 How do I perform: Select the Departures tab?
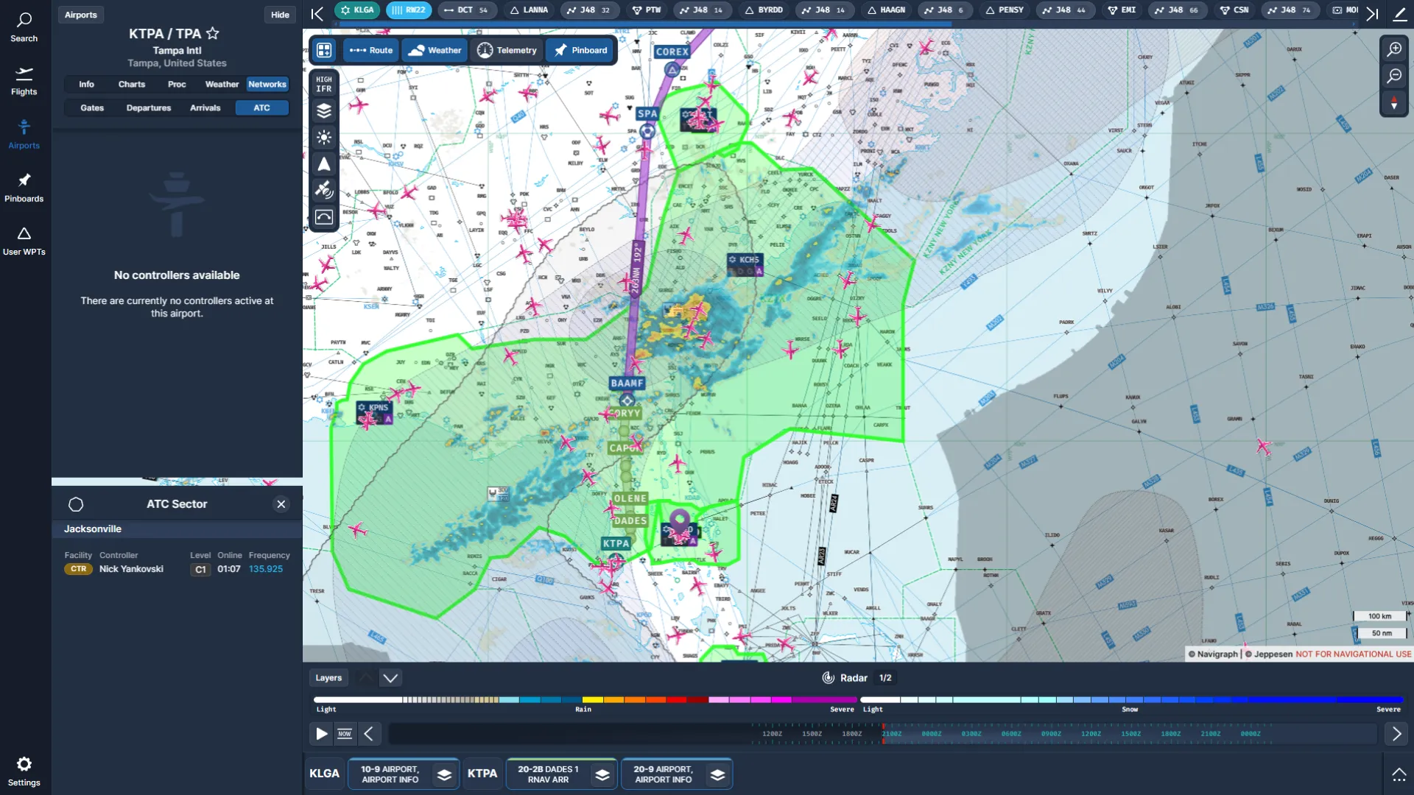click(x=149, y=108)
